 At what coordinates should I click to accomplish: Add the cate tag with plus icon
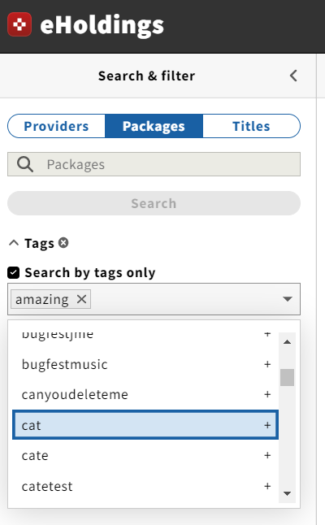pyautogui.click(x=267, y=455)
